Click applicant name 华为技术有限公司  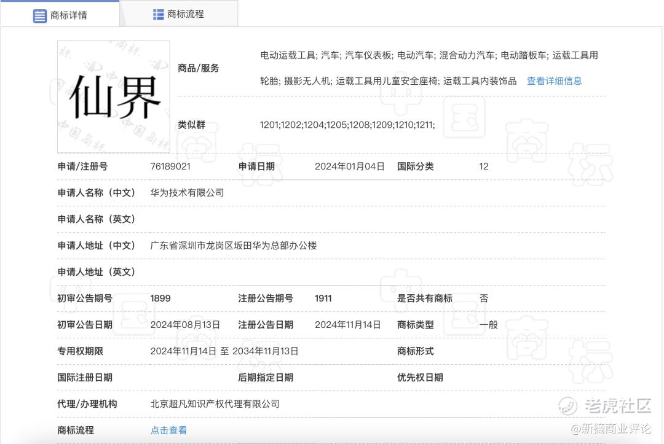pos(187,193)
